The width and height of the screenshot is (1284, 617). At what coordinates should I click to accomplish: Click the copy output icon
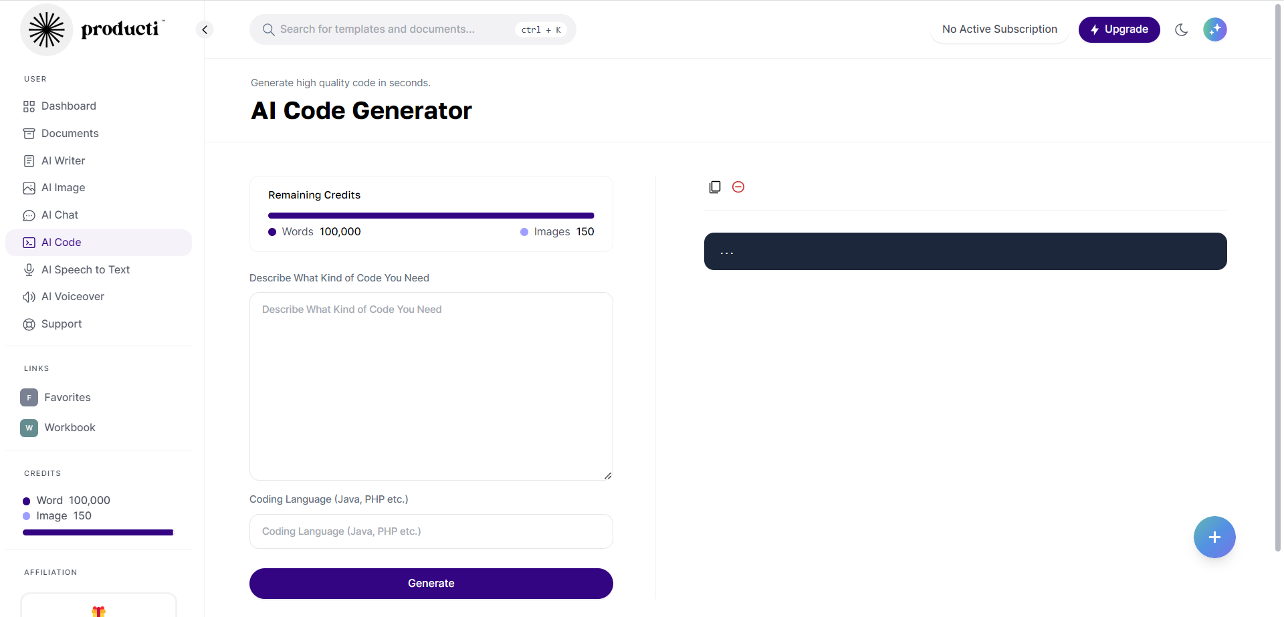[715, 187]
